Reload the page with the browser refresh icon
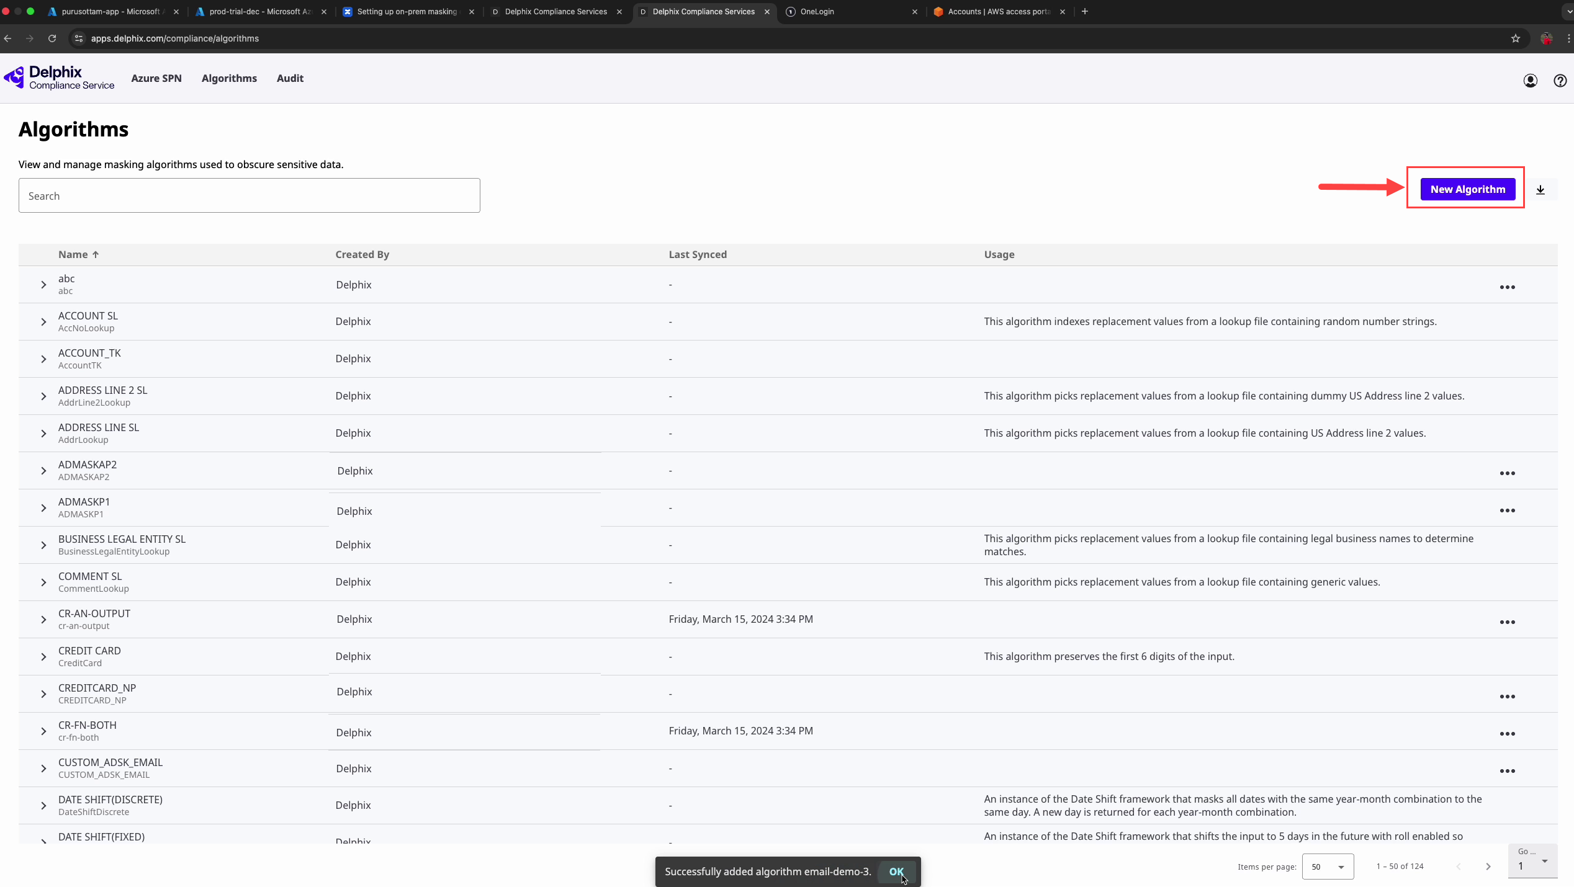This screenshot has width=1574, height=887. coord(52,38)
